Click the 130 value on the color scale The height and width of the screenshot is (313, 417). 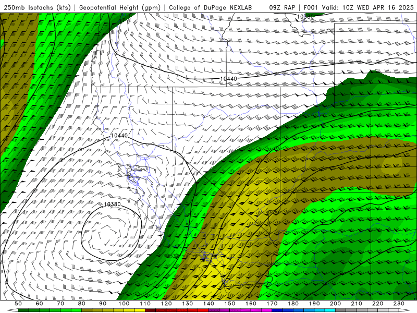(x=188, y=304)
